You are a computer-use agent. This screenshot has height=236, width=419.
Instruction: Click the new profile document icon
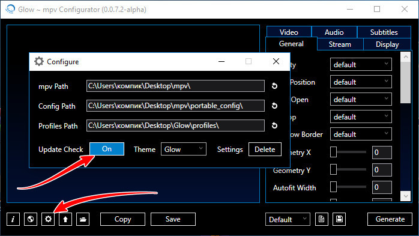coord(322,219)
